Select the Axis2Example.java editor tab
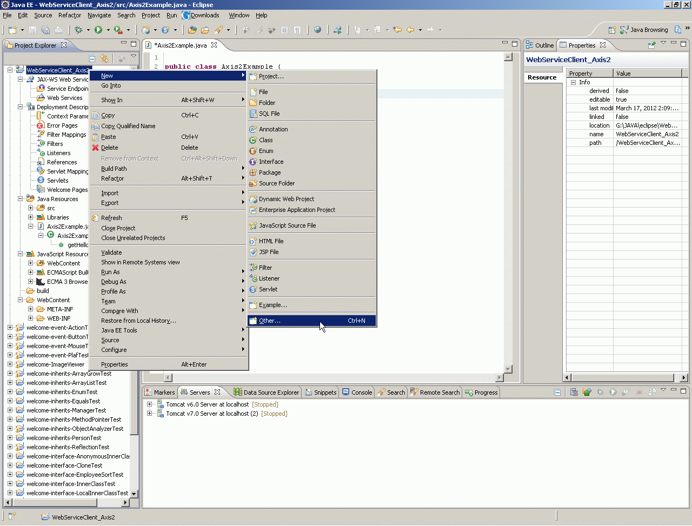692x526 pixels. 182,45
